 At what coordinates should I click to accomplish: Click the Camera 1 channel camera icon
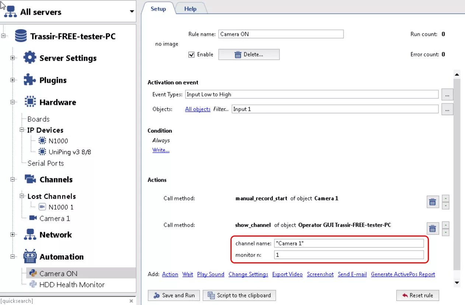(33, 218)
